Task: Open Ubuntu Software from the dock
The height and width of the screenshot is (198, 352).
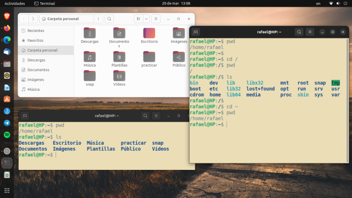Action: [x=7, y=99]
